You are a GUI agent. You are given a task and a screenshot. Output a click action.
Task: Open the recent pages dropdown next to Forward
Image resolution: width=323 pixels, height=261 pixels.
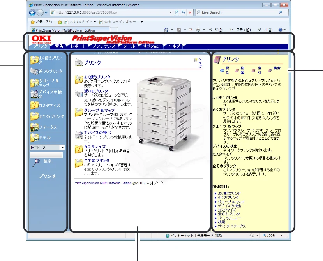pos(46,12)
